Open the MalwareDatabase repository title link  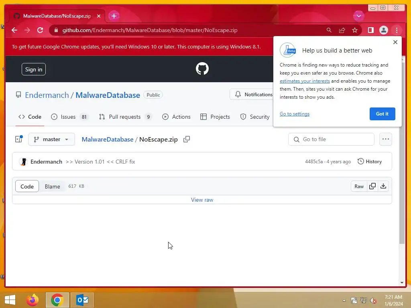pyautogui.click(x=108, y=95)
